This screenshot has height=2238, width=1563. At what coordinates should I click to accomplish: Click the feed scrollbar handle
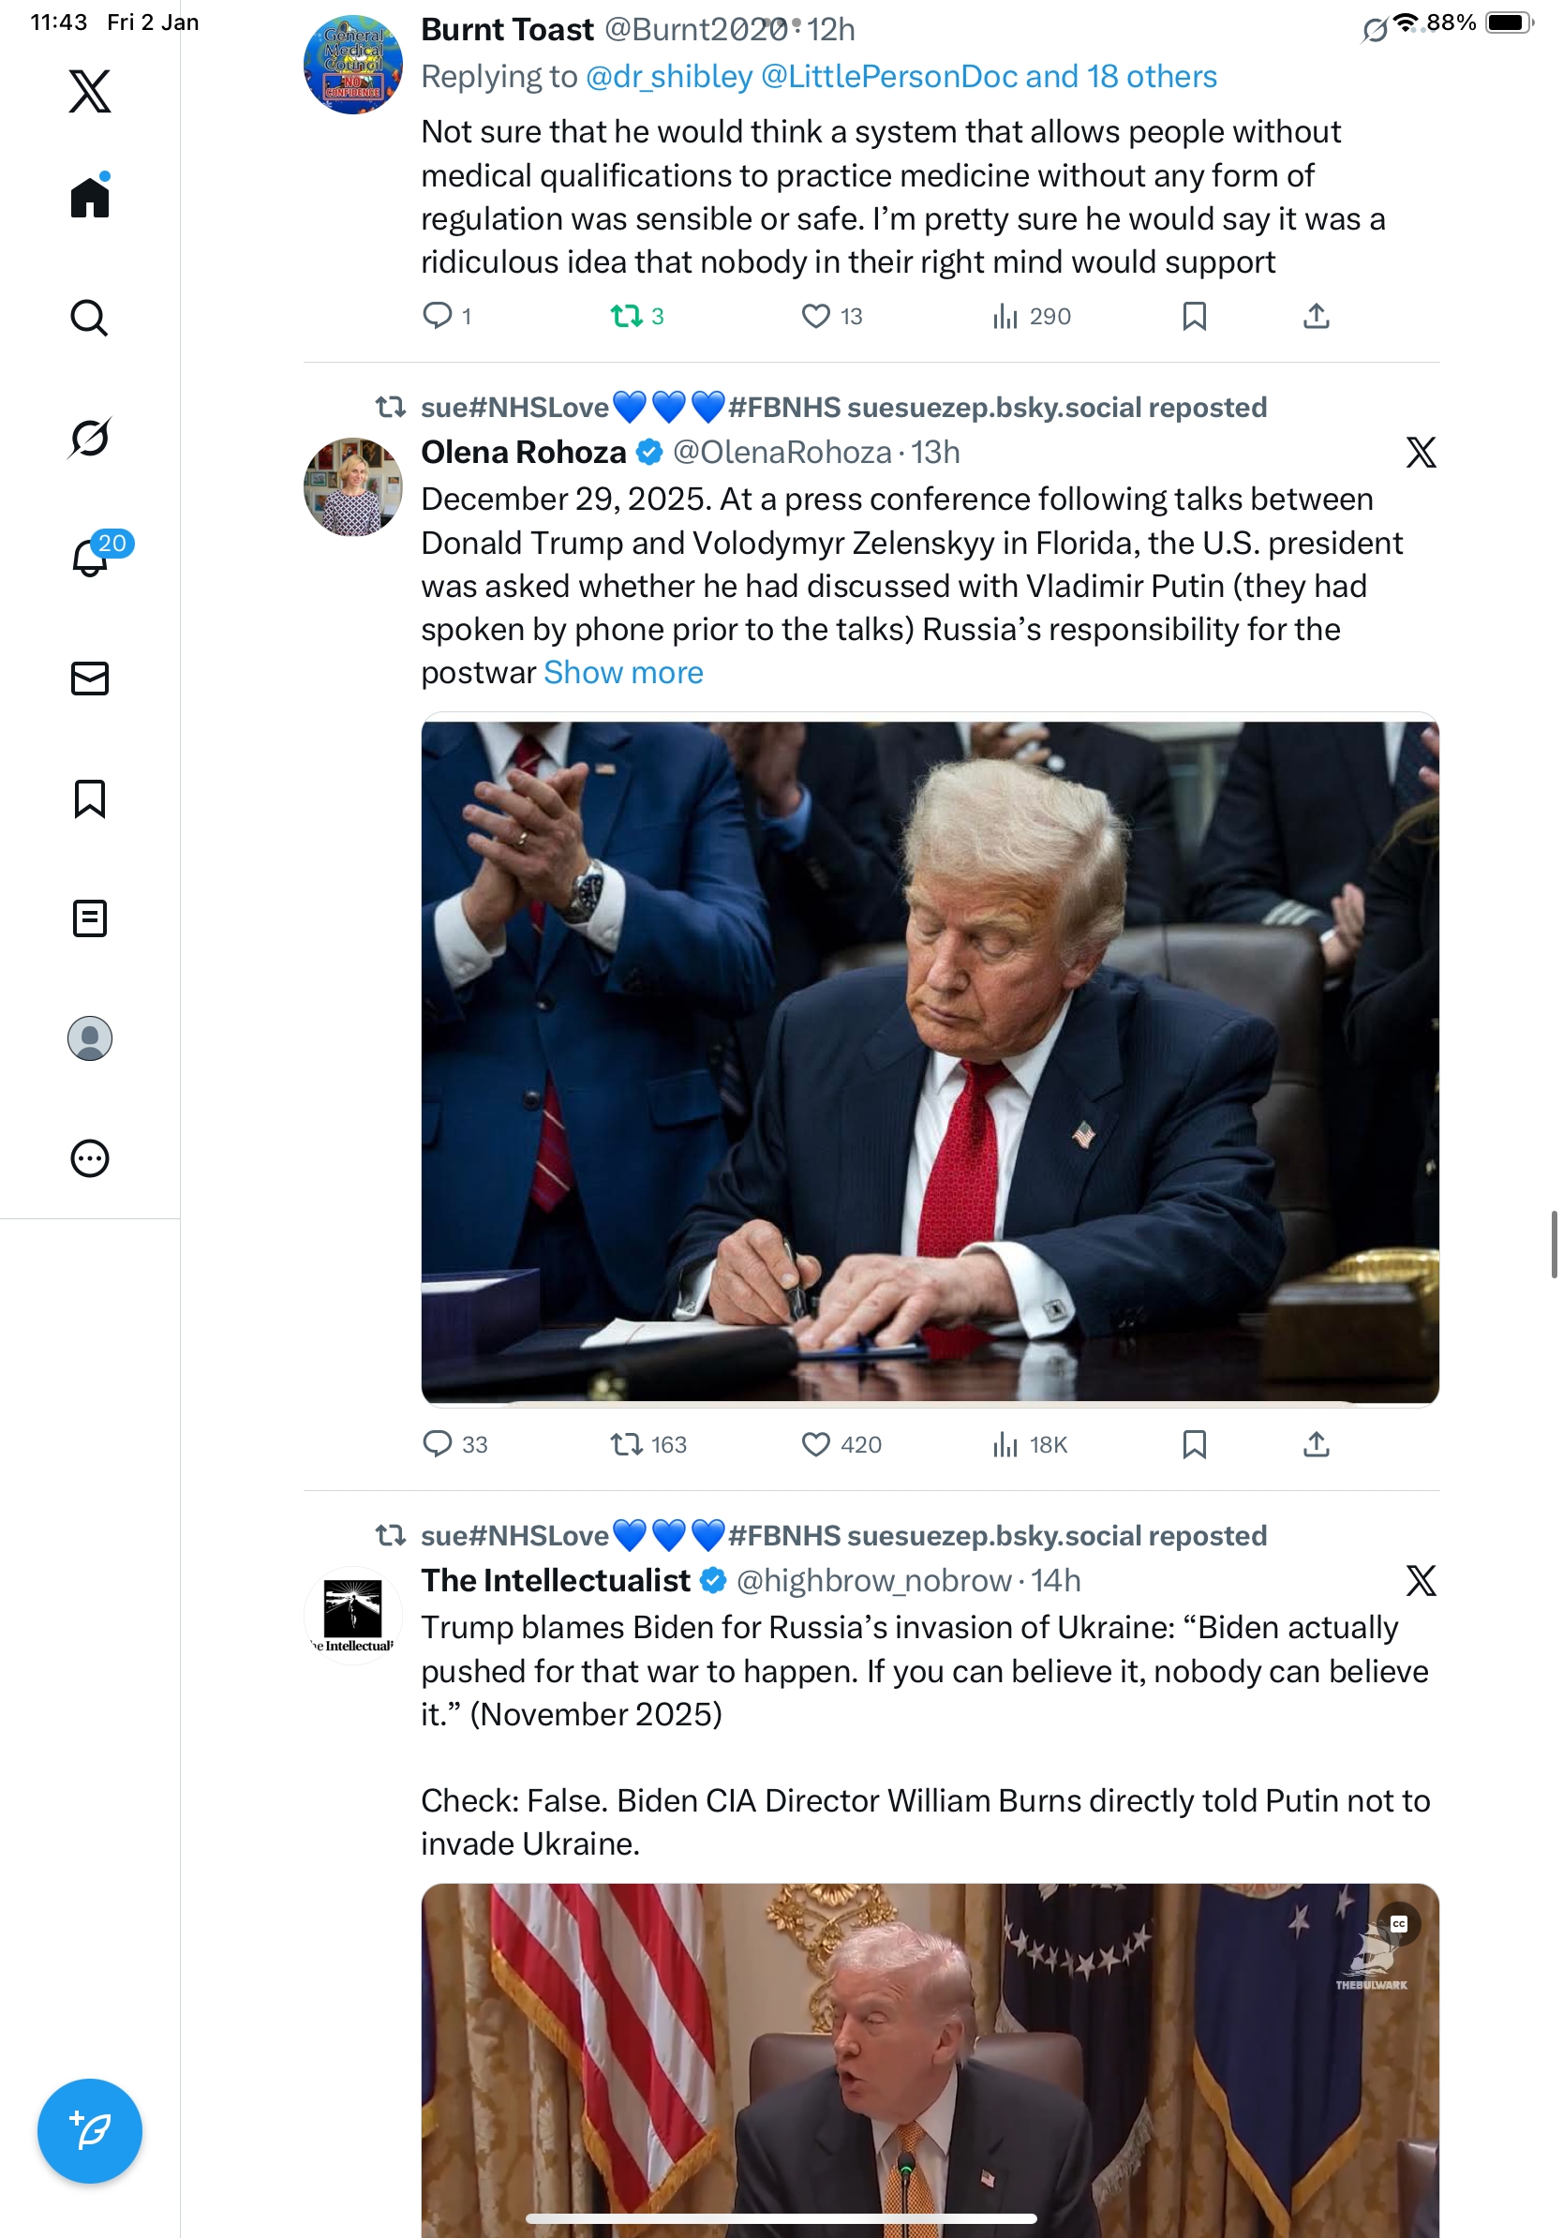pos(1555,1244)
